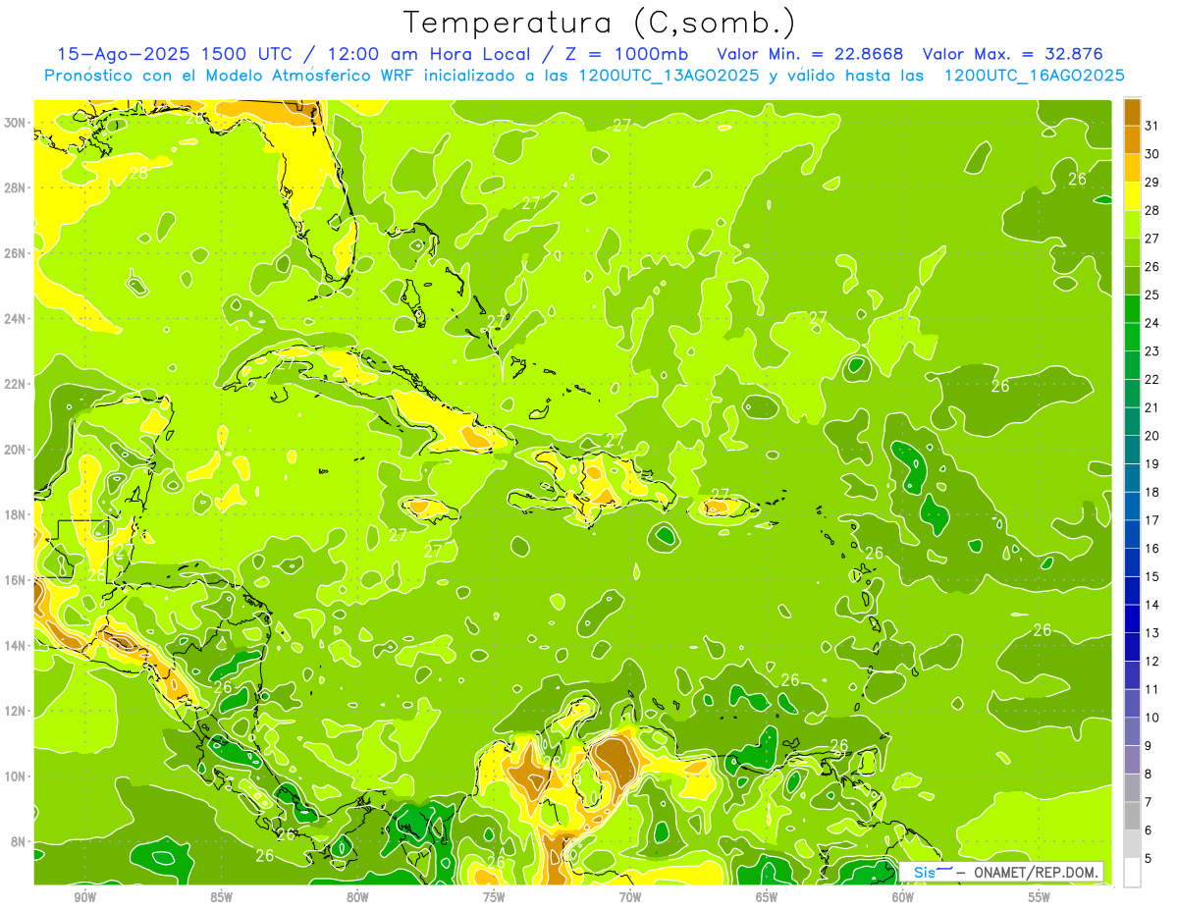Click the 70W longitude axis label

[x=630, y=897]
